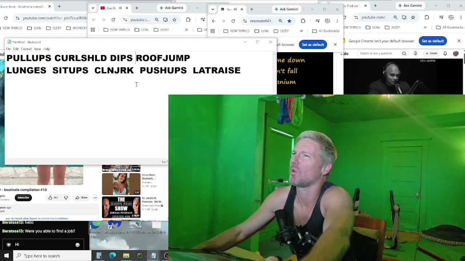Dislike the boutinela compilation video

[66, 198]
